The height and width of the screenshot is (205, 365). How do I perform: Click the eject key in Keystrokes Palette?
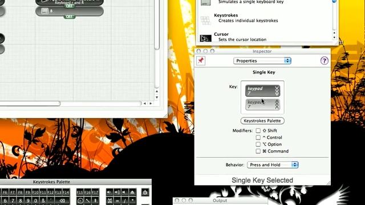[132, 192]
